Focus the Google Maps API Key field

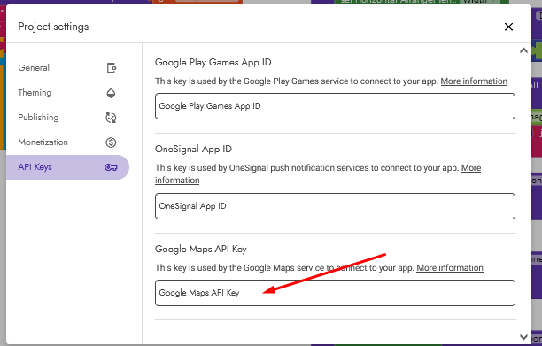tap(335, 293)
